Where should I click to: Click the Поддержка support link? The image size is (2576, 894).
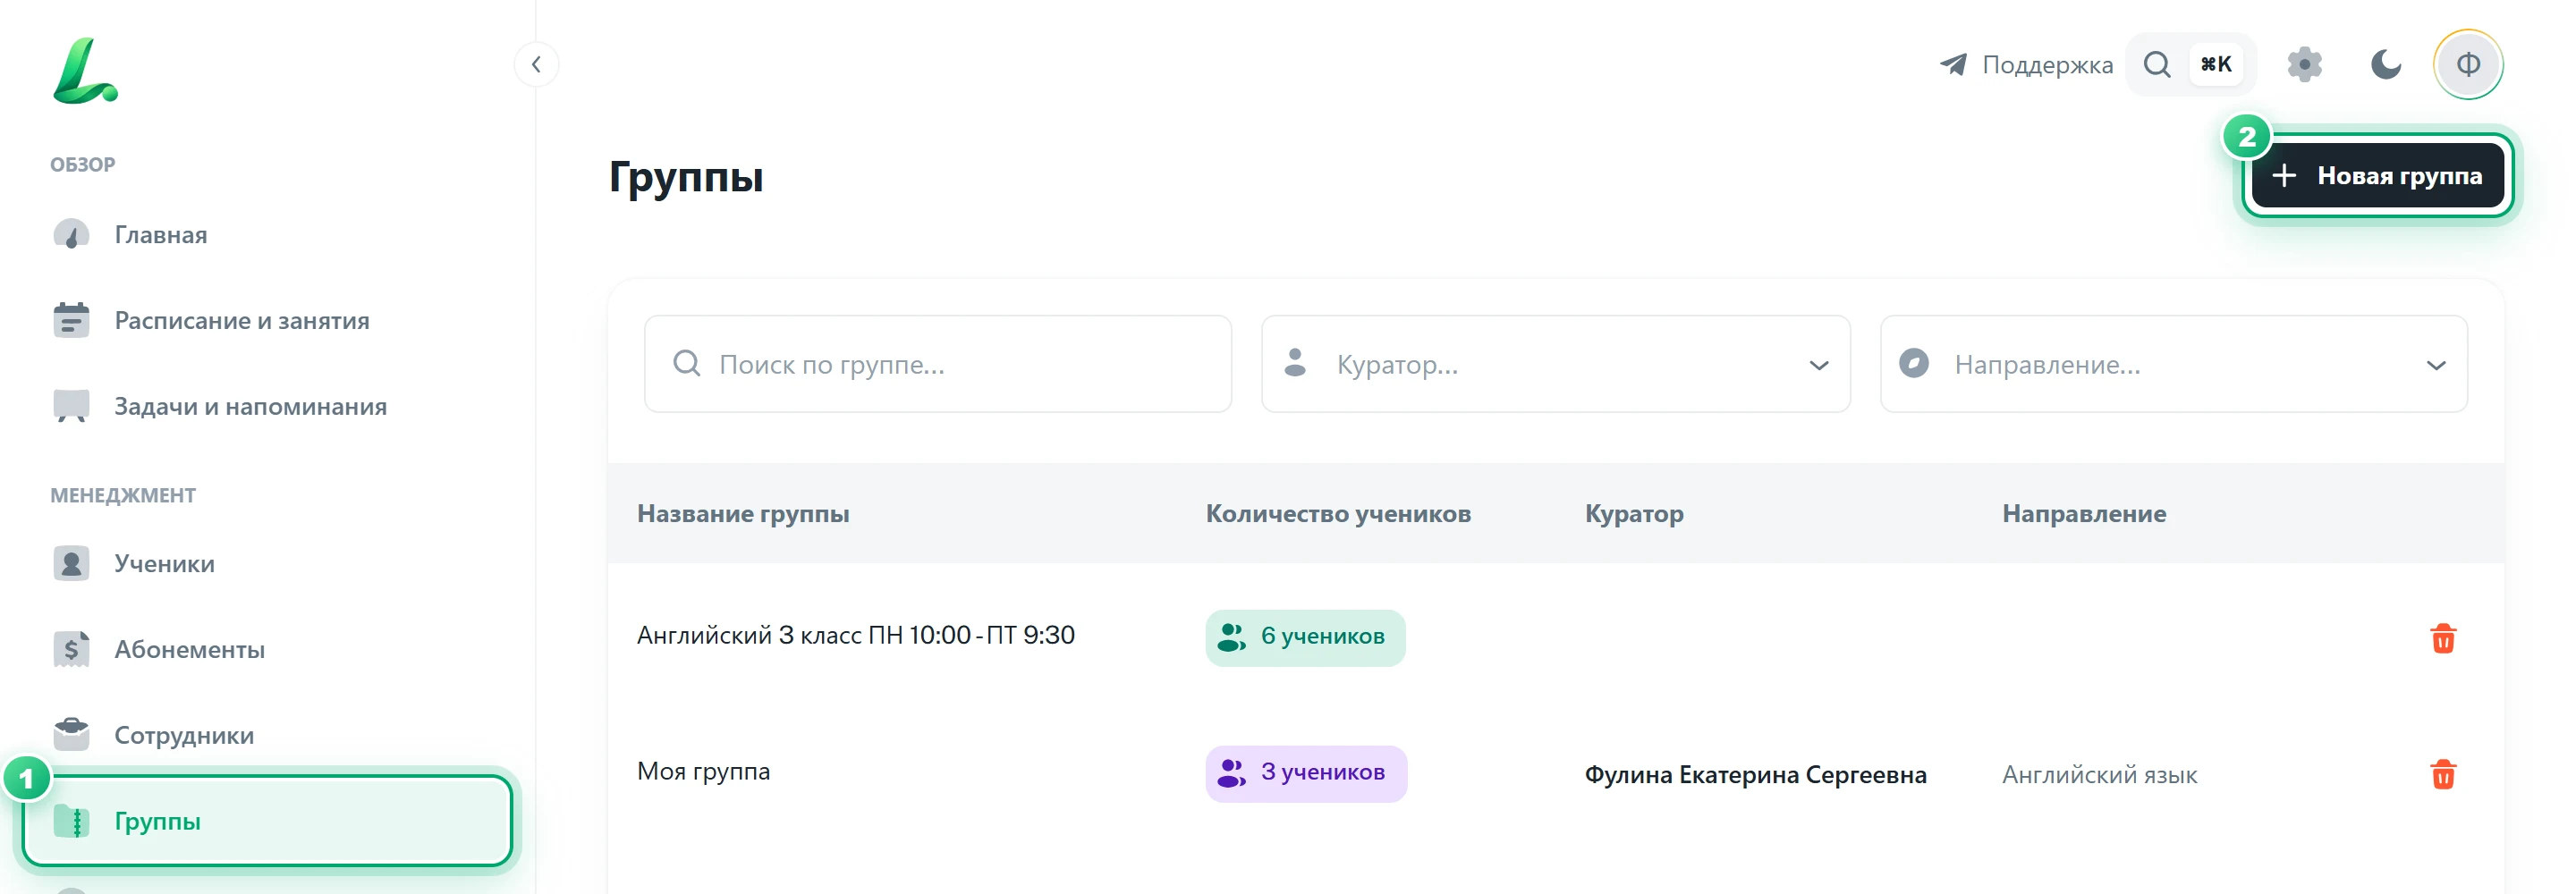coord(2026,65)
